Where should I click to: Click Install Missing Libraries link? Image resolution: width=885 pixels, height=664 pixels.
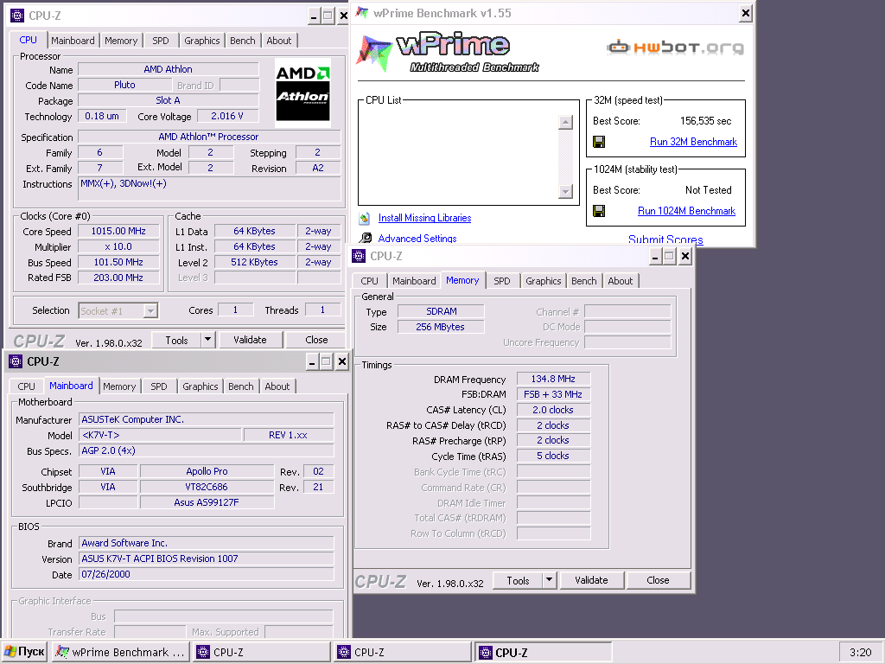point(424,218)
